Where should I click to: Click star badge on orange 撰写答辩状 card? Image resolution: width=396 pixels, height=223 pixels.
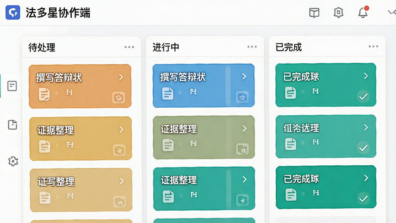pyautogui.click(x=118, y=98)
